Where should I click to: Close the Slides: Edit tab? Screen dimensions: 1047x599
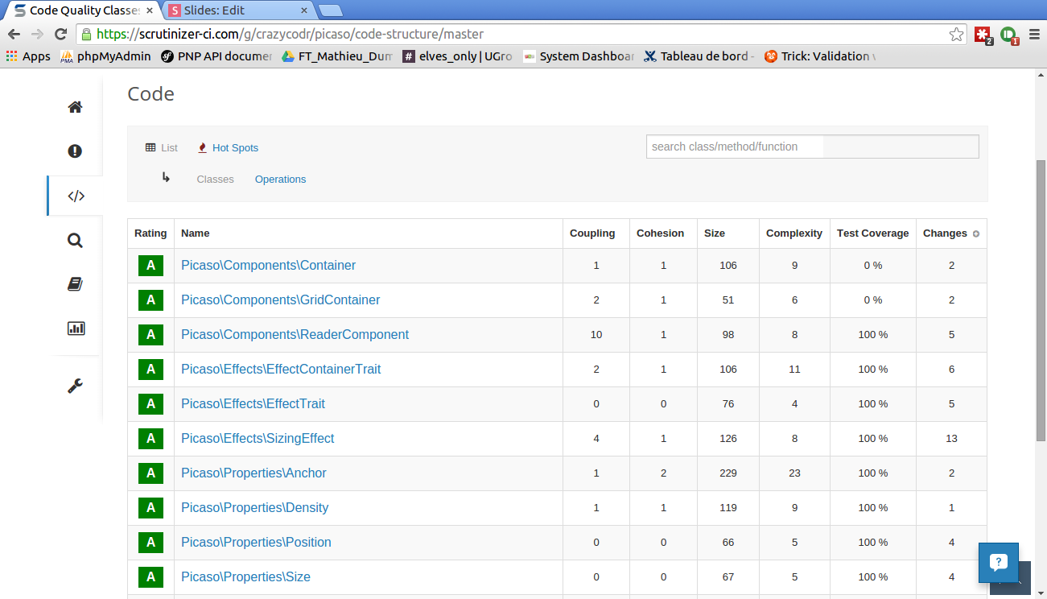click(x=304, y=10)
